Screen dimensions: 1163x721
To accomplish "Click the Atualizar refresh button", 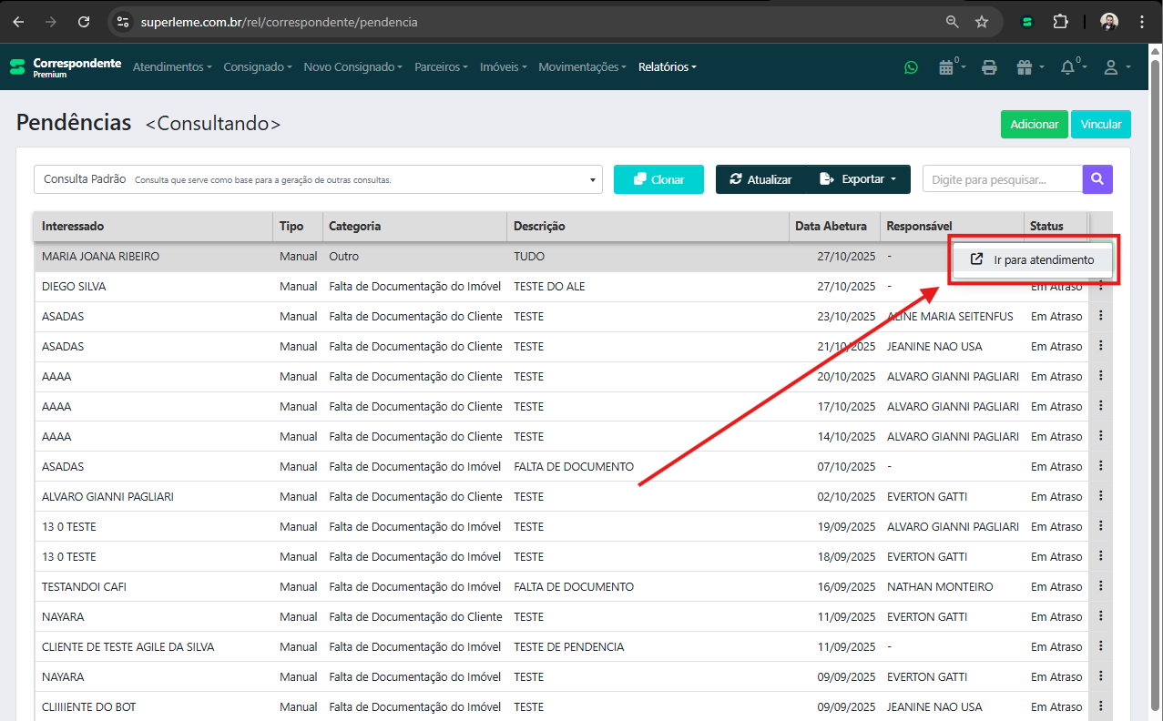I will tap(760, 179).
